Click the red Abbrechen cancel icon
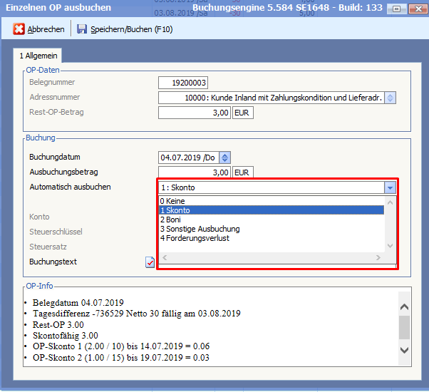The height and width of the screenshot is (392, 429). (x=19, y=29)
